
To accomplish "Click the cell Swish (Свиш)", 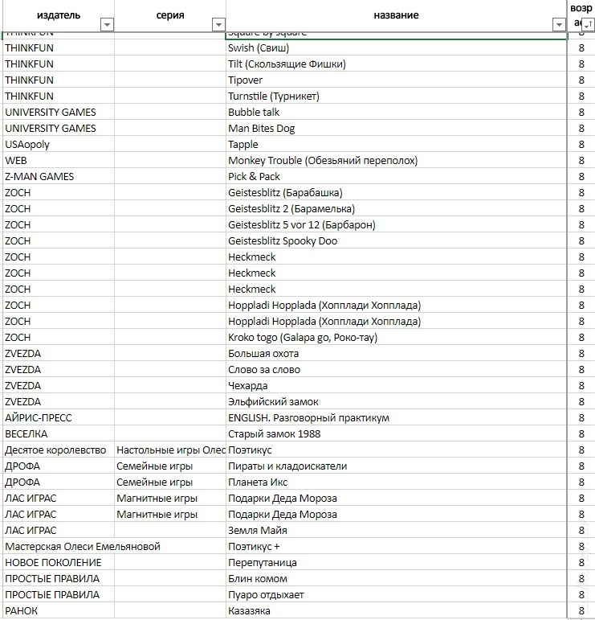I will pos(397,47).
